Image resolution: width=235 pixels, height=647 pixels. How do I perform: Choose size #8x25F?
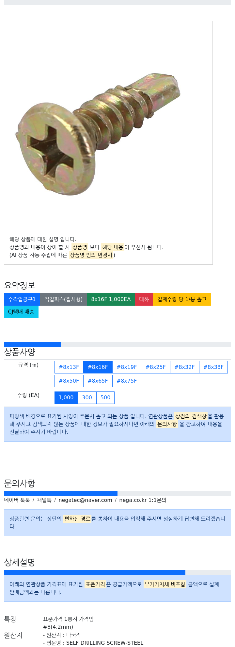(155, 367)
